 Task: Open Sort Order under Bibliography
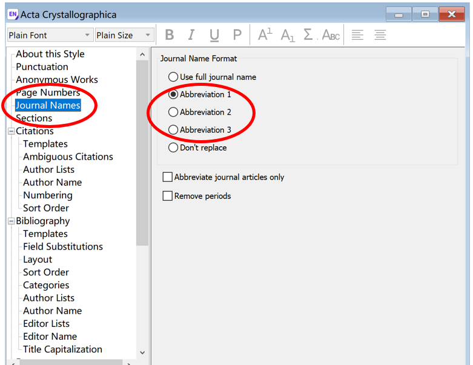click(46, 273)
